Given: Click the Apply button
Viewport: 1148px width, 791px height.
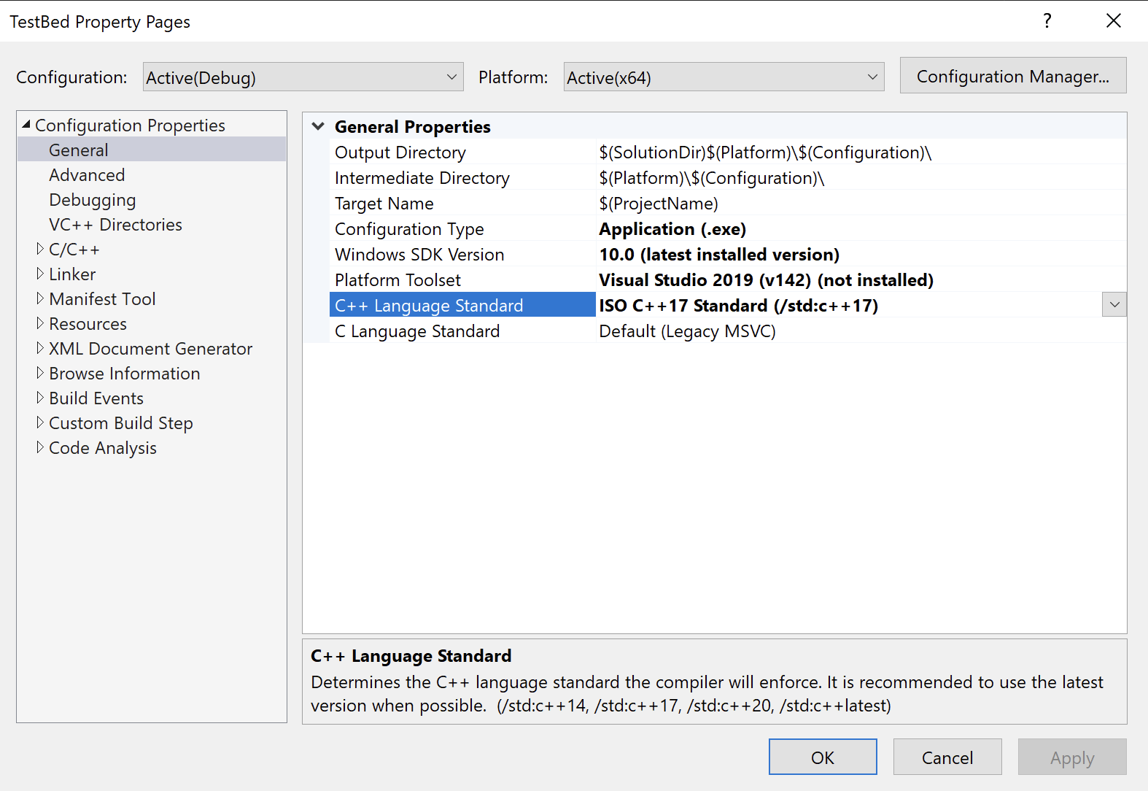Looking at the screenshot, I should [1072, 757].
